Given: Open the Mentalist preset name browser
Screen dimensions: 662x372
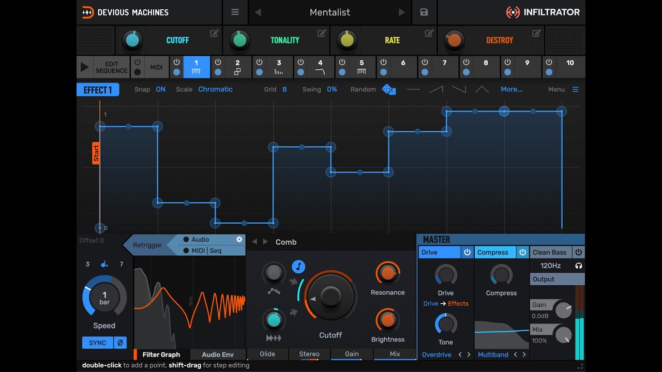Looking at the screenshot, I should click(x=330, y=12).
